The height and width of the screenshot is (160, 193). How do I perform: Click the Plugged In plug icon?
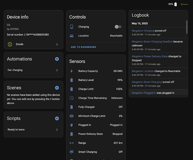pyautogui.click(x=71, y=125)
